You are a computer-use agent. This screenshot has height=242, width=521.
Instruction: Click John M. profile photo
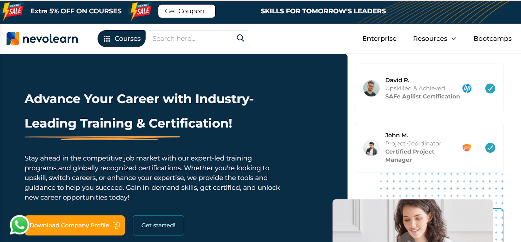click(x=371, y=148)
